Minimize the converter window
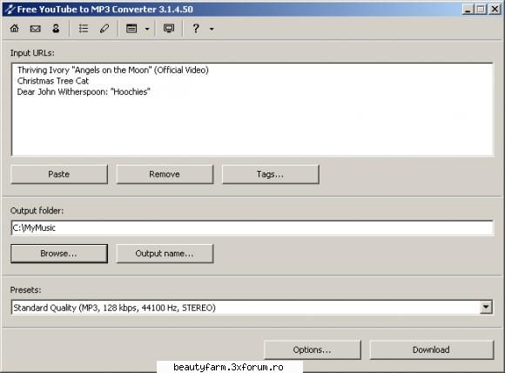This screenshot has width=505, height=373. [468, 10]
